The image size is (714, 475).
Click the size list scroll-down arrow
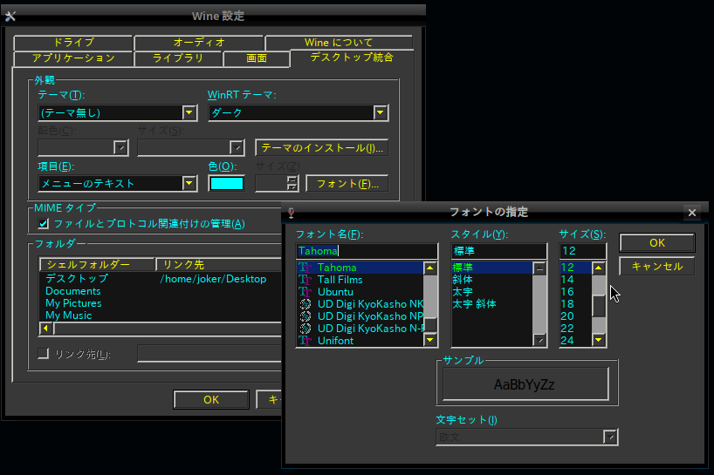point(598,340)
